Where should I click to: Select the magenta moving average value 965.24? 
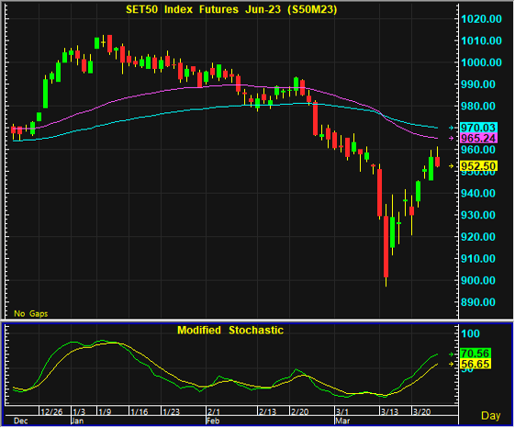pos(478,138)
